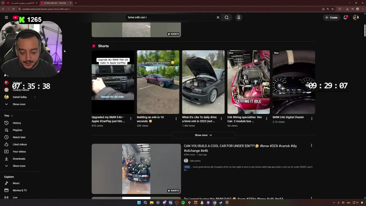
Task: Open the Chrome extensions puzzle icon
Action: [340, 9]
